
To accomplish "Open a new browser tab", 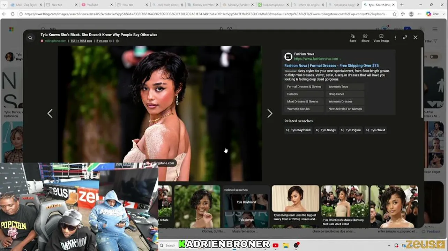I will click(x=402, y=5).
